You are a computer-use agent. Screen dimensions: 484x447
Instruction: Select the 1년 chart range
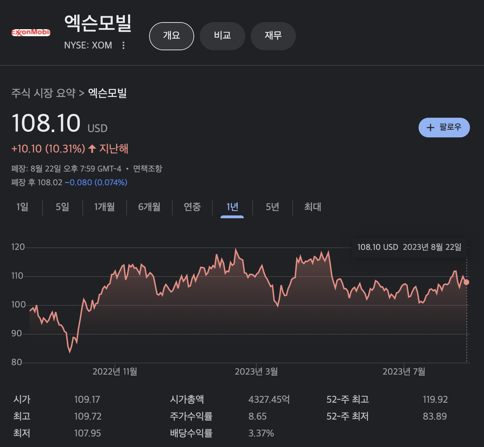pyautogui.click(x=232, y=207)
